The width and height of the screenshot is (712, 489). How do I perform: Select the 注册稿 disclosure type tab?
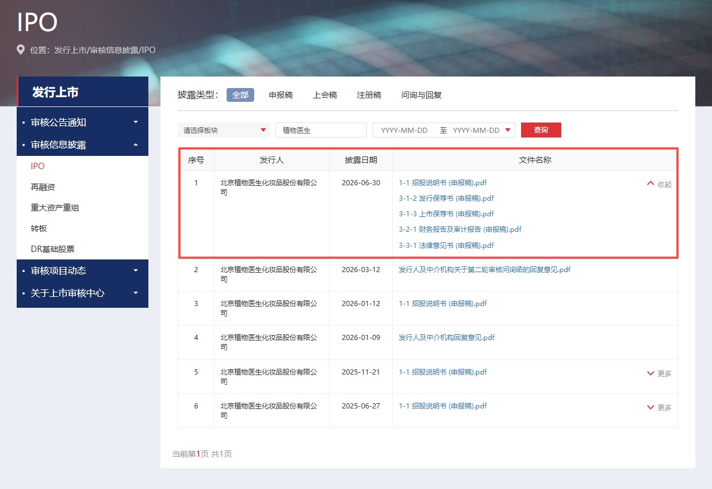(369, 95)
